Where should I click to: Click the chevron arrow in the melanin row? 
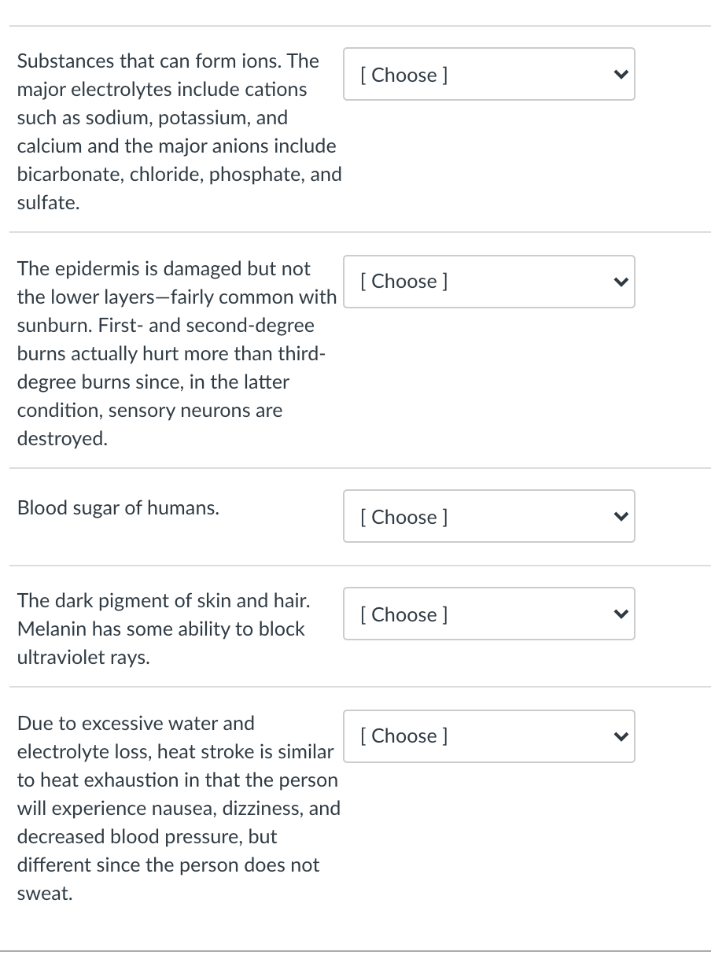(621, 614)
